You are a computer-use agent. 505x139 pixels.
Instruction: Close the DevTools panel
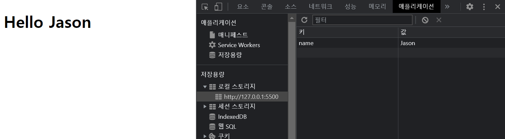click(x=497, y=7)
